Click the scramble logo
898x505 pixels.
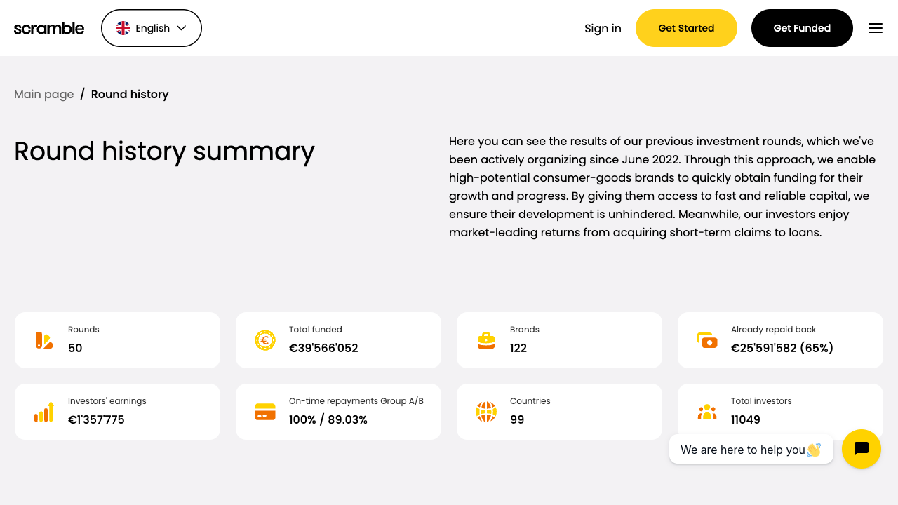(x=48, y=28)
